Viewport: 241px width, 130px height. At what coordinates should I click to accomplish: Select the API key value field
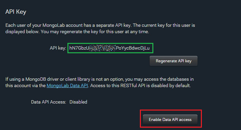click(111, 48)
